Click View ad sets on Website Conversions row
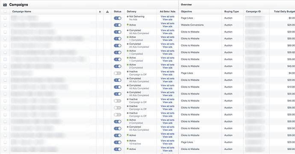The image size is (295, 154). pyautogui.click(x=168, y=23)
